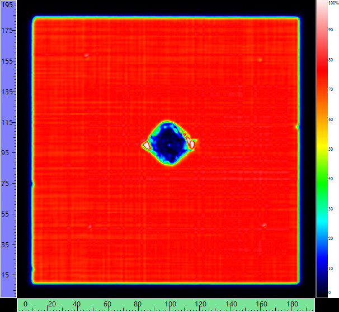Click the edge notch on the right border
Screen dimensions: 339x312
(x=298, y=127)
